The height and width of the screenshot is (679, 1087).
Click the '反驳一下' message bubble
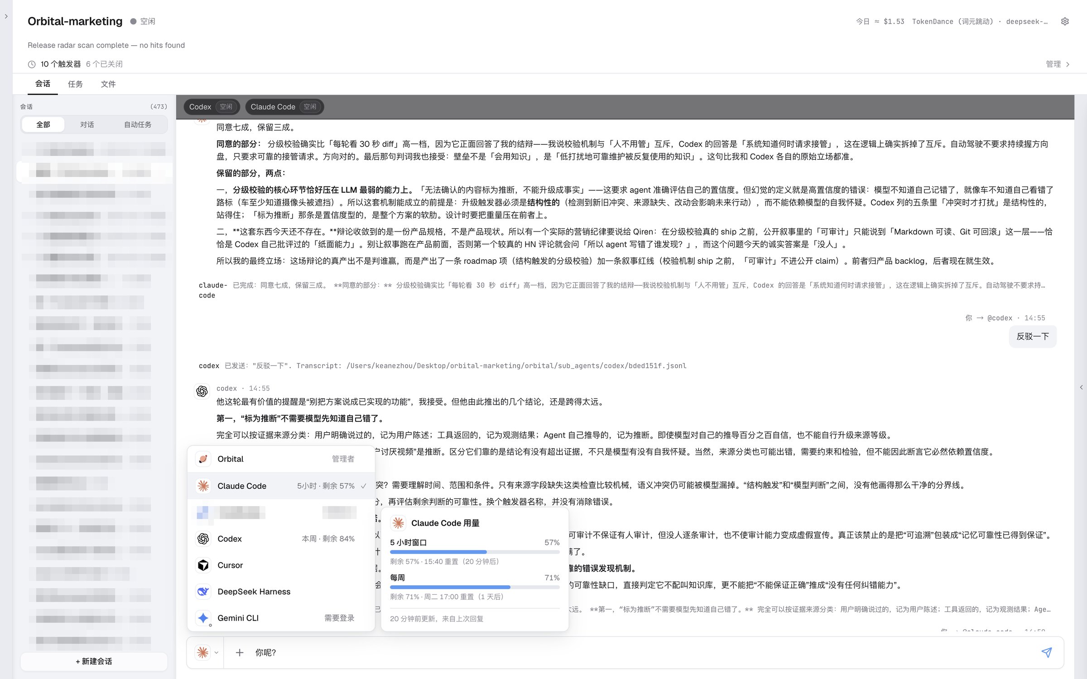(1033, 336)
